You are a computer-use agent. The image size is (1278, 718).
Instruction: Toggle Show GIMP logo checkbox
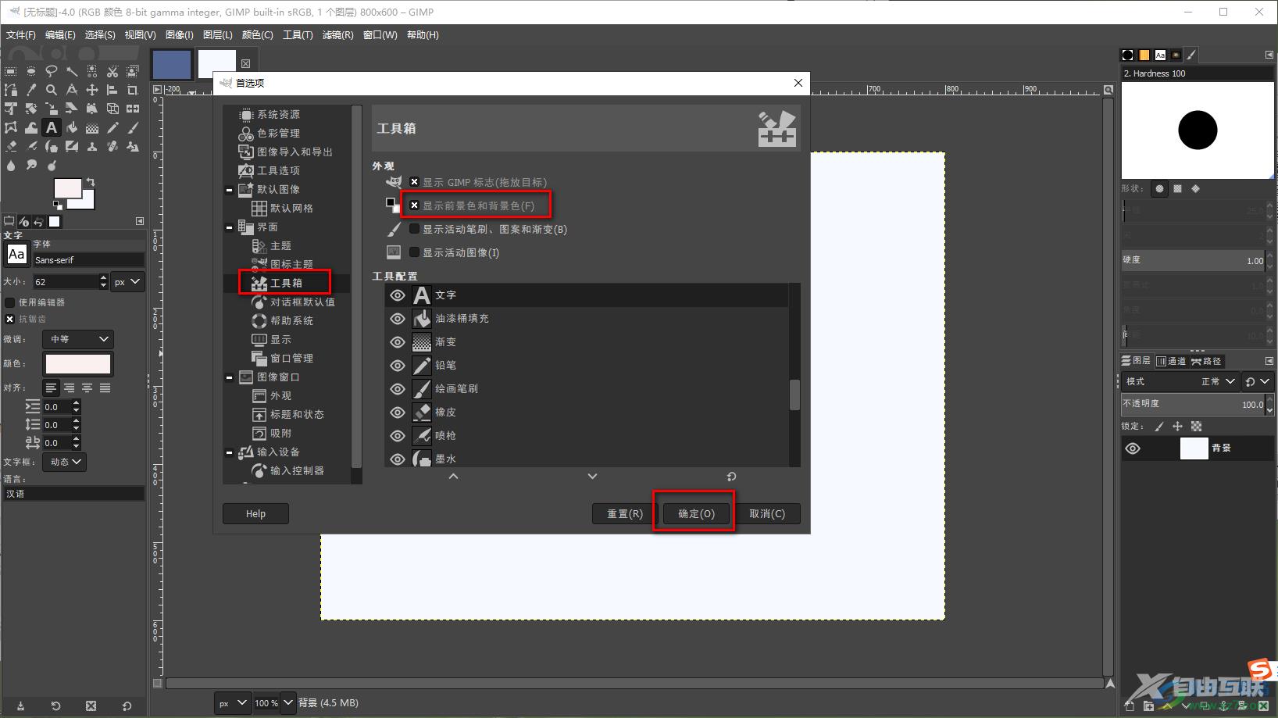tap(415, 182)
